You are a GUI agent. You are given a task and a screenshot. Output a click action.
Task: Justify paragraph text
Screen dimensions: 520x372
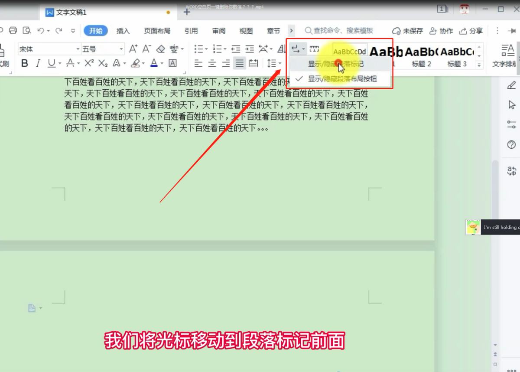[240, 63]
